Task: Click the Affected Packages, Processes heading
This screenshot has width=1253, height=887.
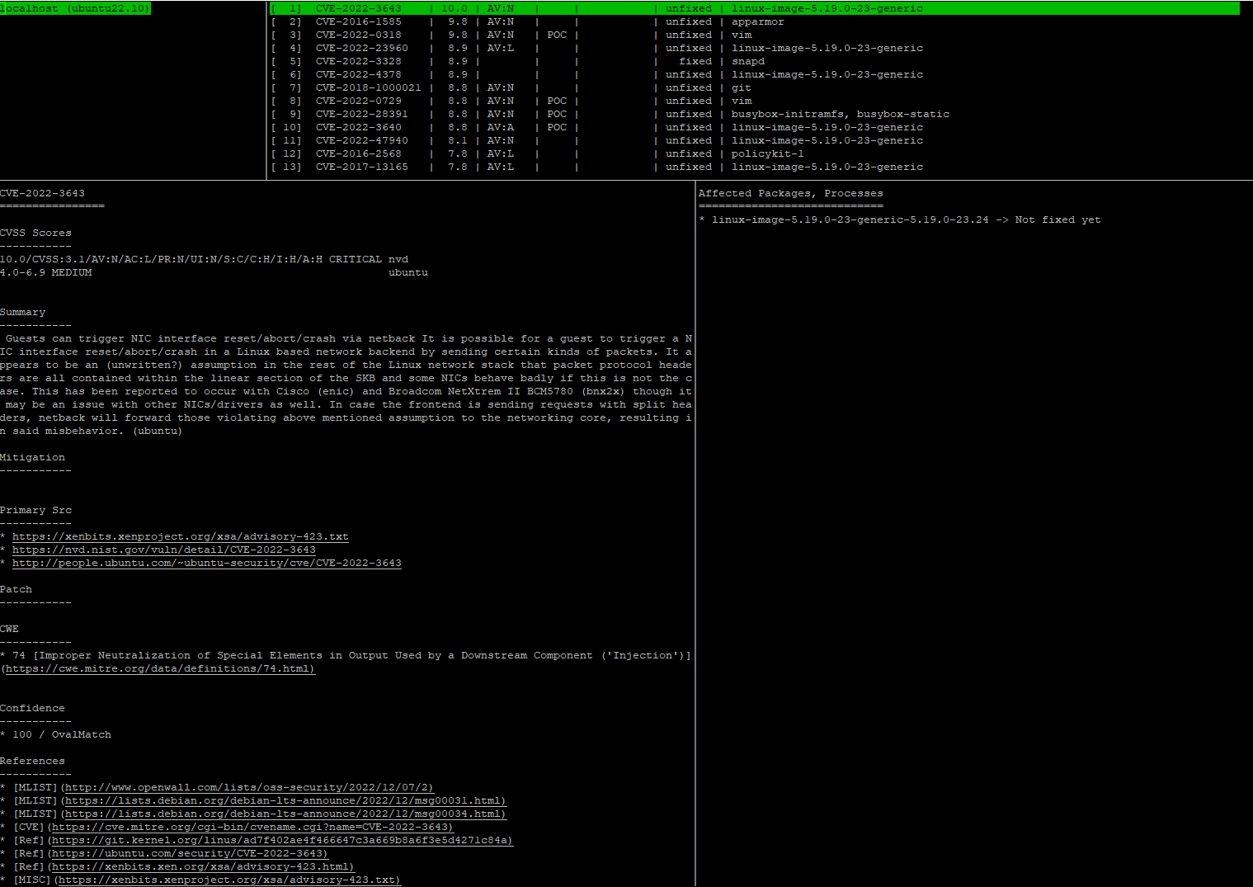Action: click(x=791, y=193)
